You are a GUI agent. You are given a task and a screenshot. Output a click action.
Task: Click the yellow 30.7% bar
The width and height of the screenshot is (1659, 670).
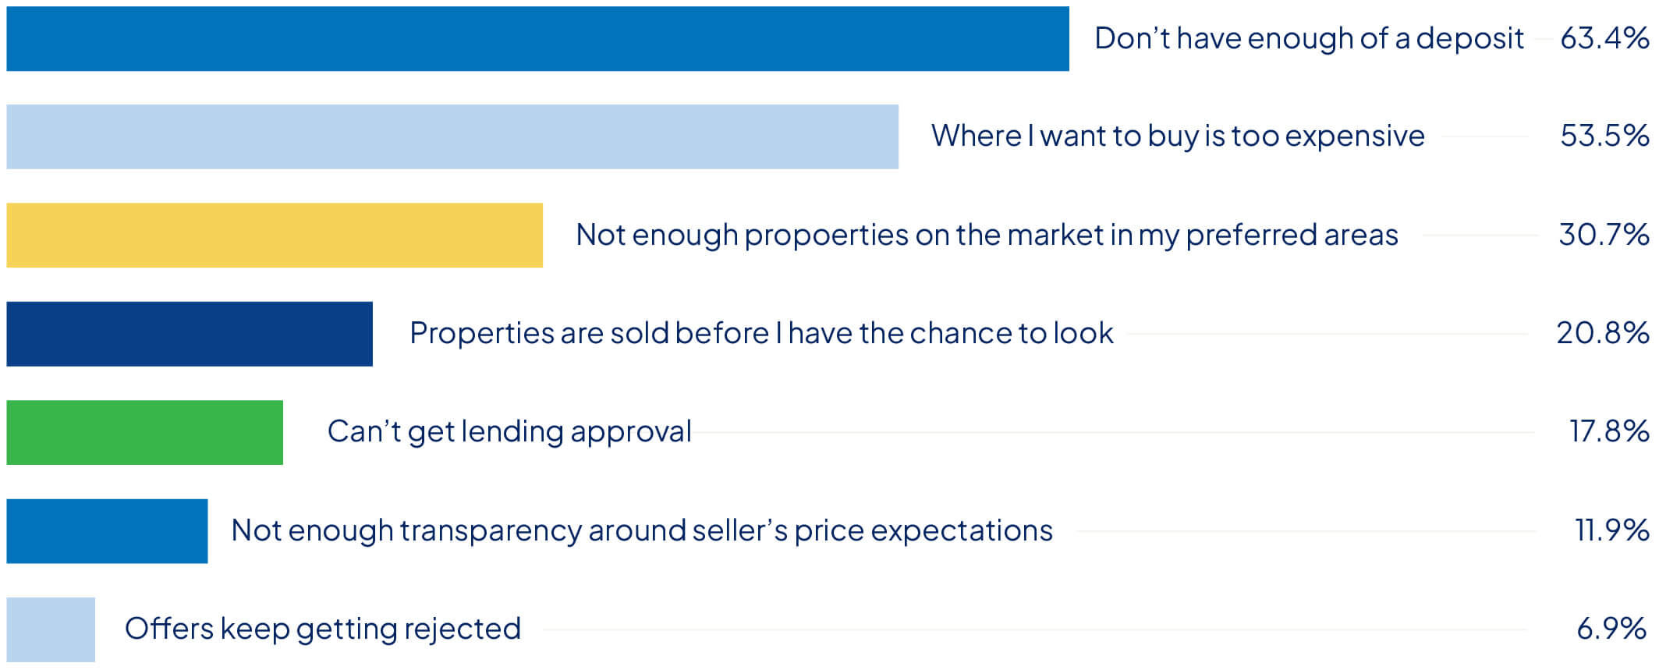[275, 235]
